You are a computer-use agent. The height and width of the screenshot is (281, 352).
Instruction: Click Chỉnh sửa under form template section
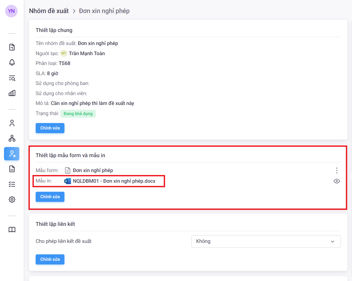[x=50, y=197]
